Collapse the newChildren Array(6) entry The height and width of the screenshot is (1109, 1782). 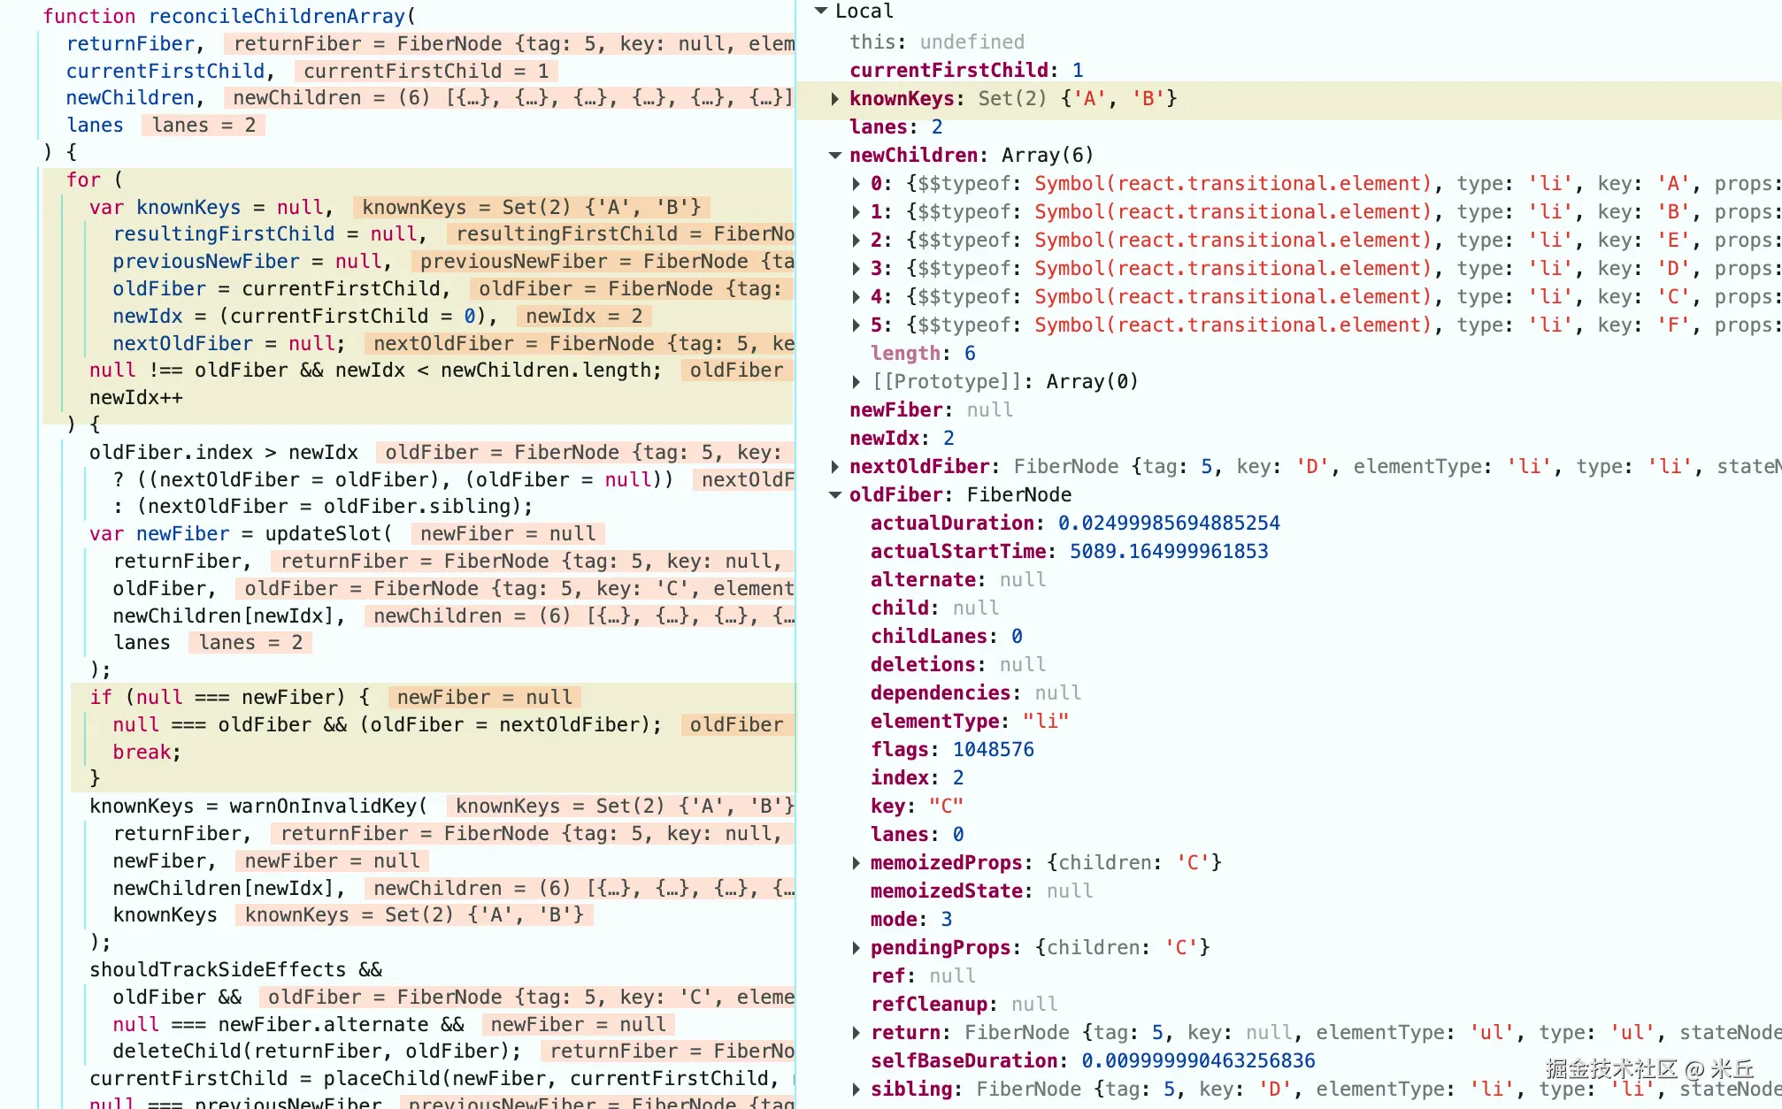coord(834,155)
